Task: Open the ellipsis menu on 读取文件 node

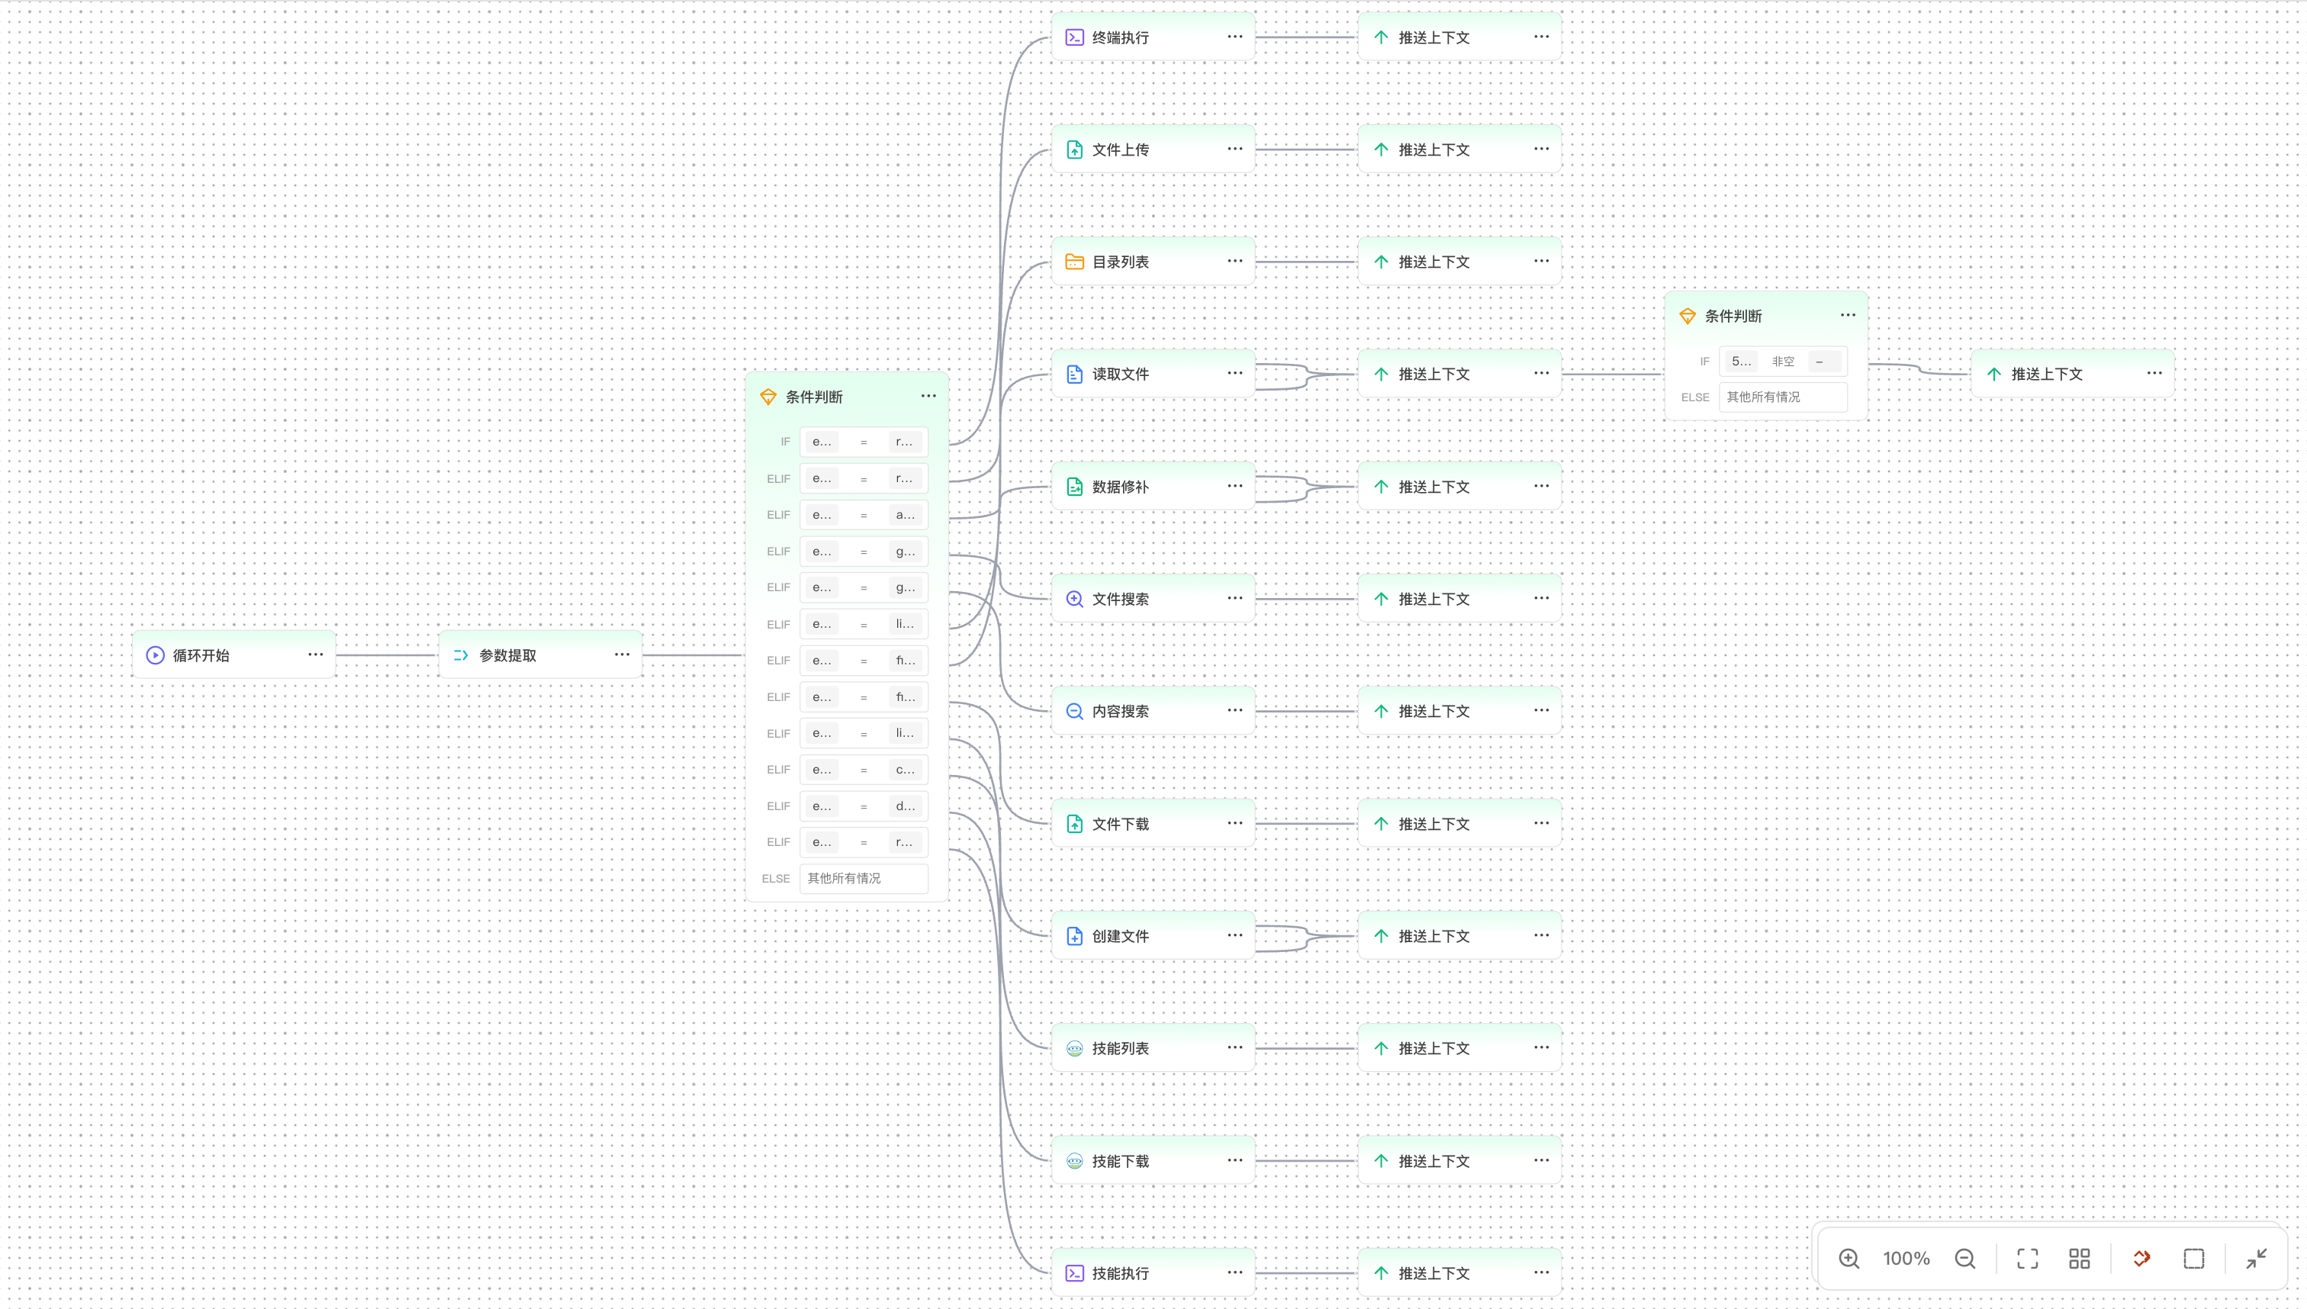Action: [1235, 373]
